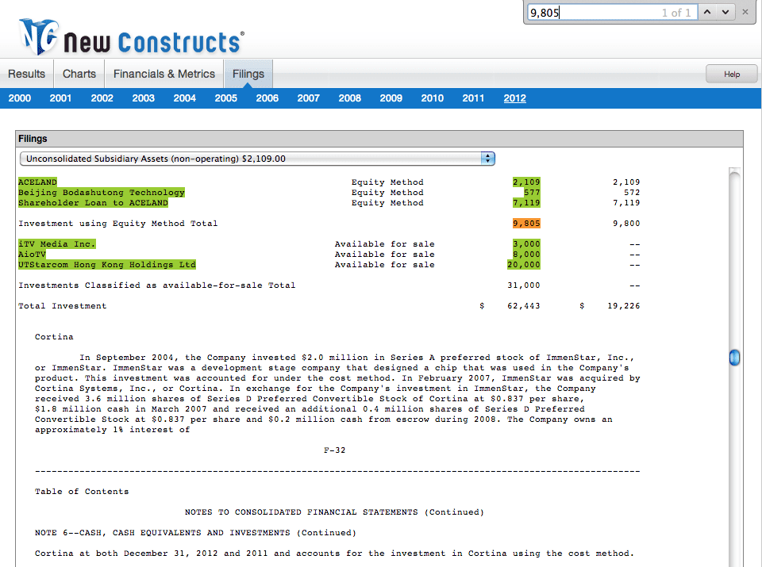The width and height of the screenshot is (762, 567).
Task: Select year 2002 filings
Action: click(x=102, y=98)
